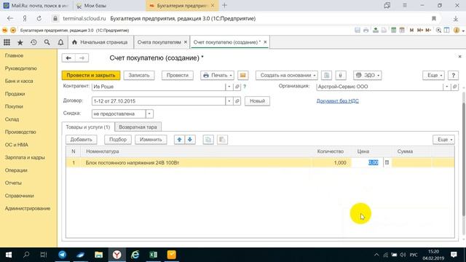
Task: Select the Блок постоянного напряжения 24В 100Вт row
Action: click(260, 163)
